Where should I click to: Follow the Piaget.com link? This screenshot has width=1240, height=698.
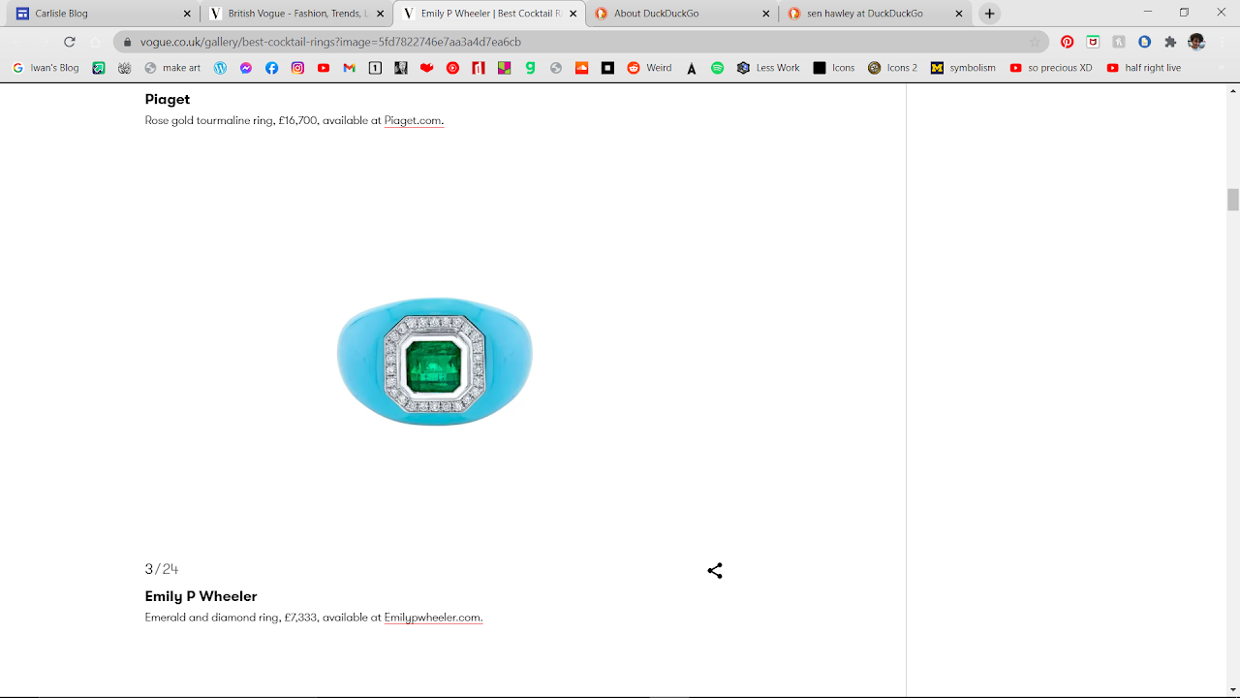pyautogui.click(x=414, y=121)
